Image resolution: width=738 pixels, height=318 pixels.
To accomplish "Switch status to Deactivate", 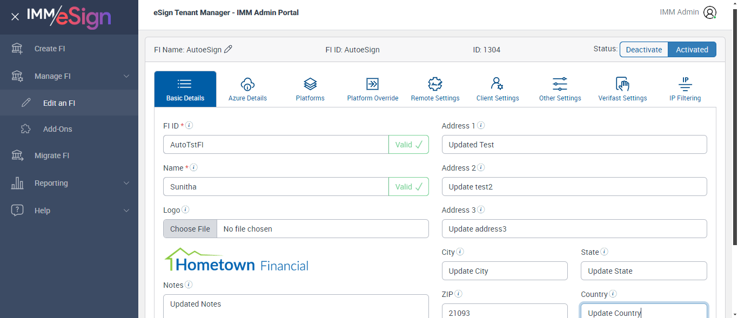I will [x=644, y=49].
